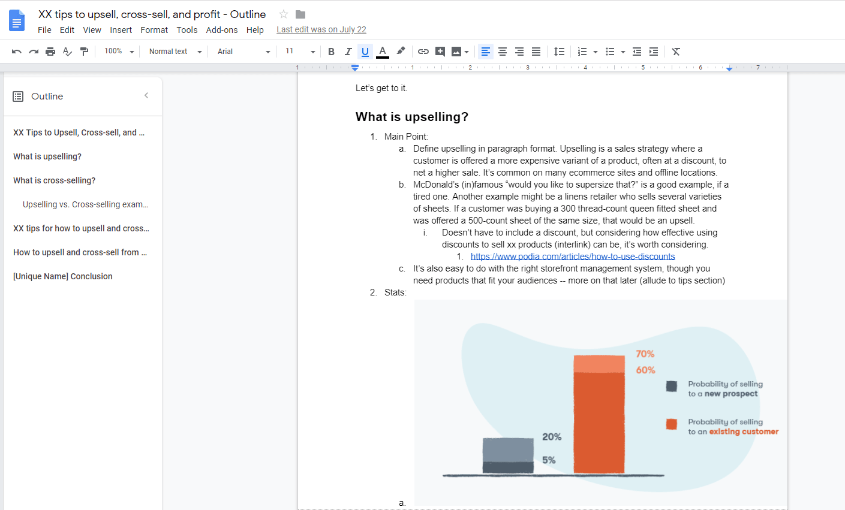Open the font size 11 dropdown
The image size is (845, 510).
pos(300,52)
